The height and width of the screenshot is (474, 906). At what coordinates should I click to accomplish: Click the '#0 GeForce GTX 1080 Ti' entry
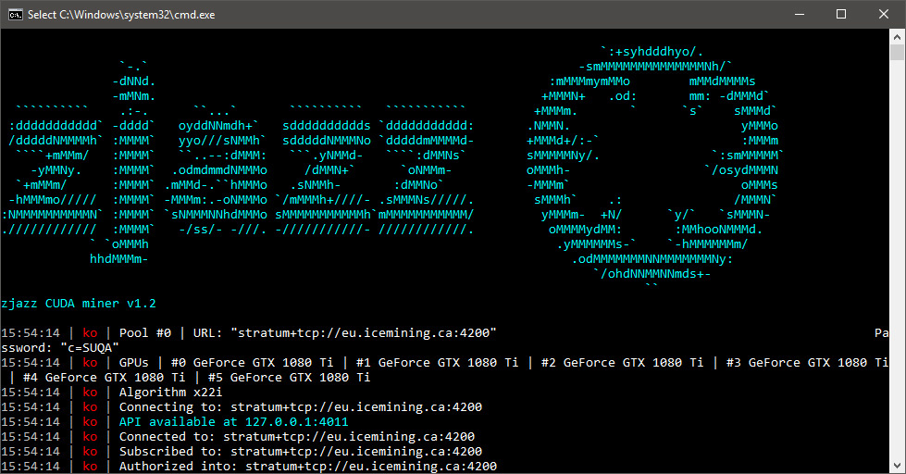253,362
